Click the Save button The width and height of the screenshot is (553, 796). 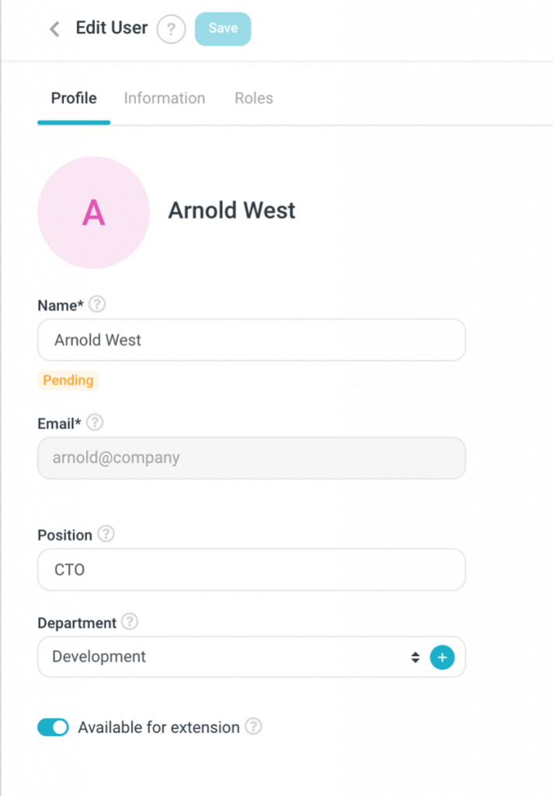(223, 29)
